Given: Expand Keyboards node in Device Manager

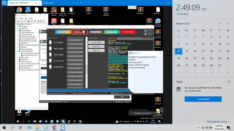Looking at the screenshot, I should pos(17,43).
